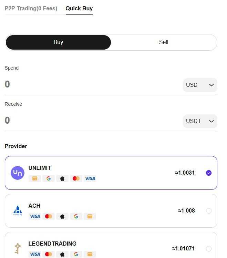Viewport: 227px width, 258px height.
Task: Select the LEGENDTRADING provider radio button
Action: click(209, 248)
